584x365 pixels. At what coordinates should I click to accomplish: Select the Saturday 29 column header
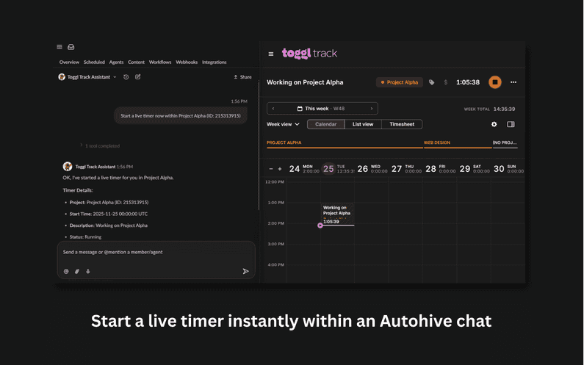click(x=475, y=169)
